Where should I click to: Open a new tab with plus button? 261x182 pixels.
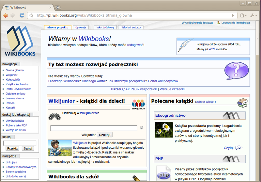pos(58,8)
